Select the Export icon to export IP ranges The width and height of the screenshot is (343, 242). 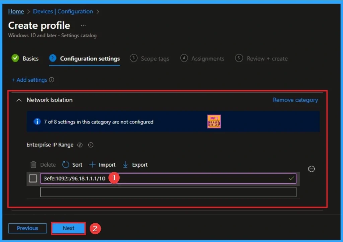point(135,165)
